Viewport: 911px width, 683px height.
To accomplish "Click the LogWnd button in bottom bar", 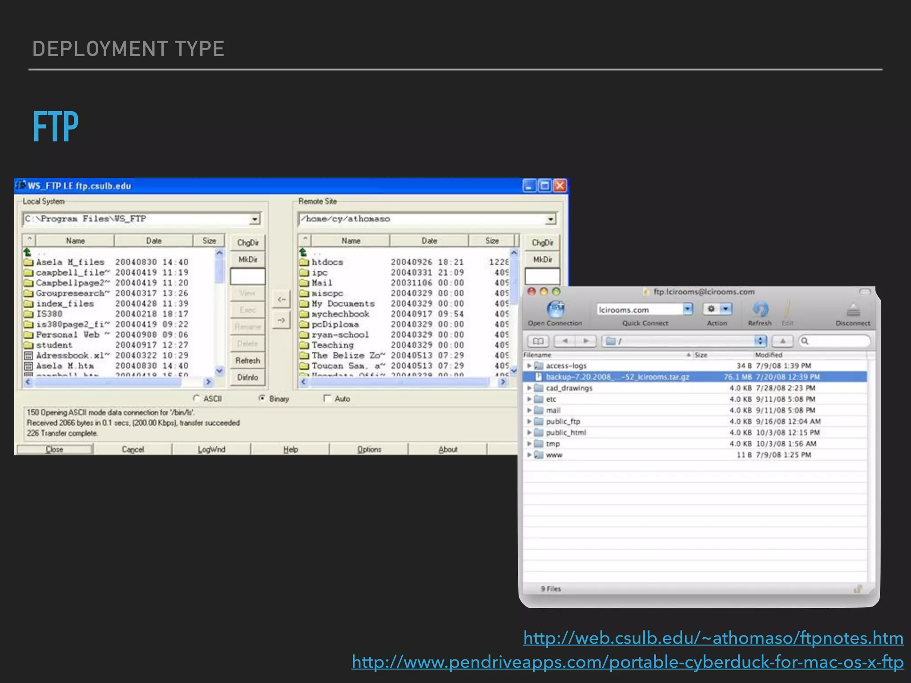I will point(211,449).
